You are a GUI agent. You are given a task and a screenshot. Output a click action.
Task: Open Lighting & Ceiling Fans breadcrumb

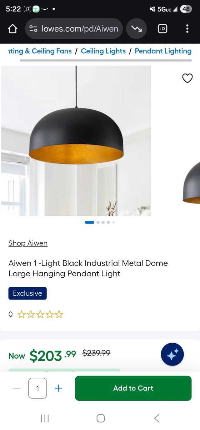click(40, 51)
